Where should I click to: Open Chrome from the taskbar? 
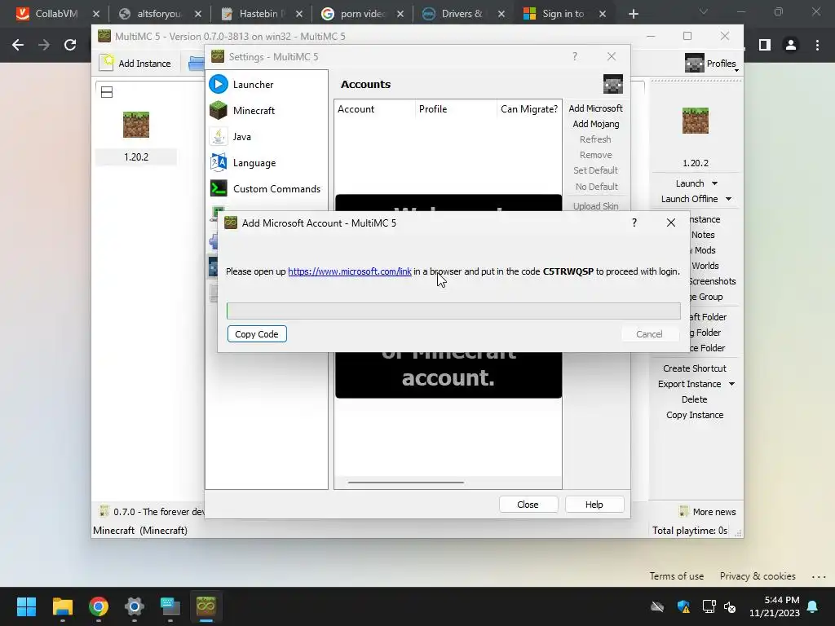[99, 606]
